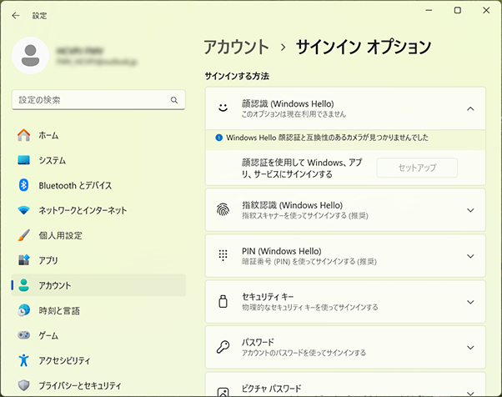Click the back arrow in title bar

[16, 15]
